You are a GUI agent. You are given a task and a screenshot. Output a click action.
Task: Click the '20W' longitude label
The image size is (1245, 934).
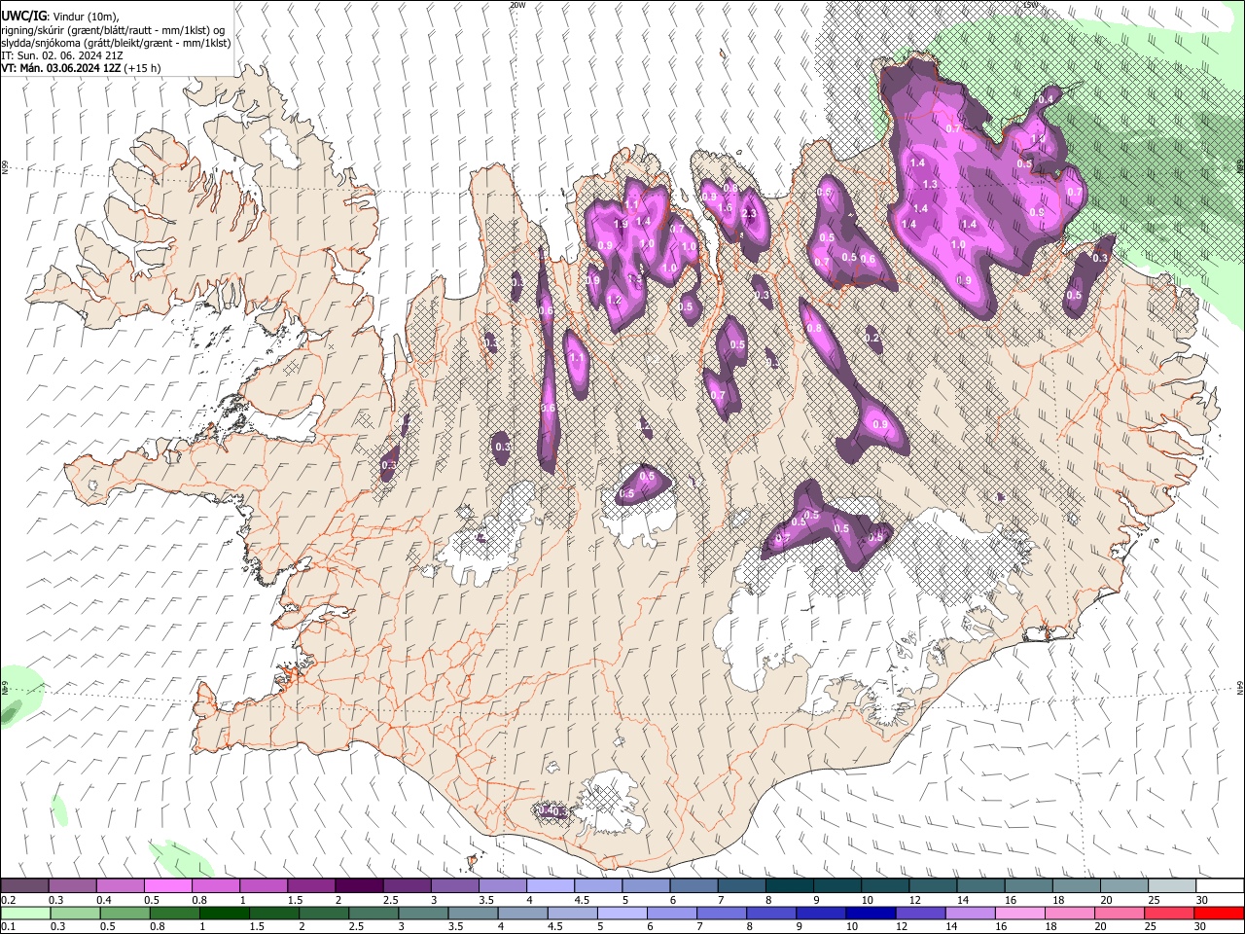pyautogui.click(x=516, y=5)
